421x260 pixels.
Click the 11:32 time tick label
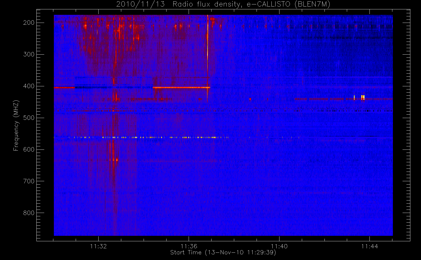click(98, 246)
